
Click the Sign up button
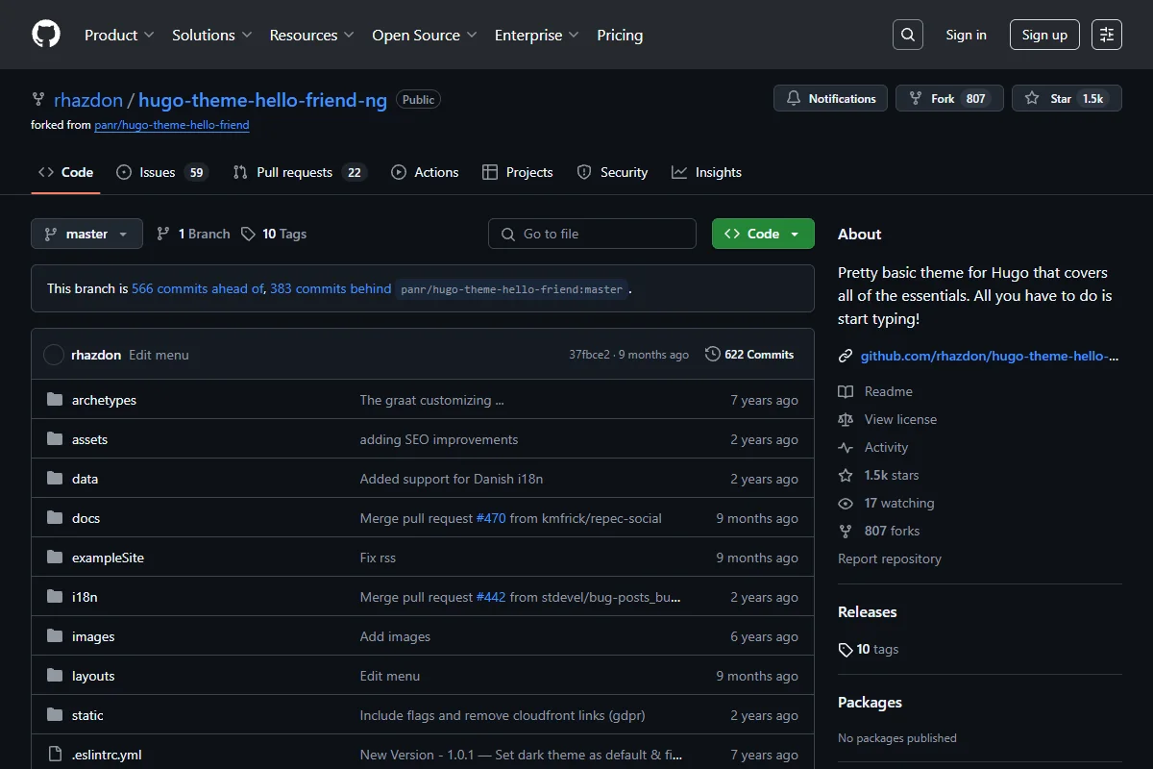click(x=1044, y=35)
